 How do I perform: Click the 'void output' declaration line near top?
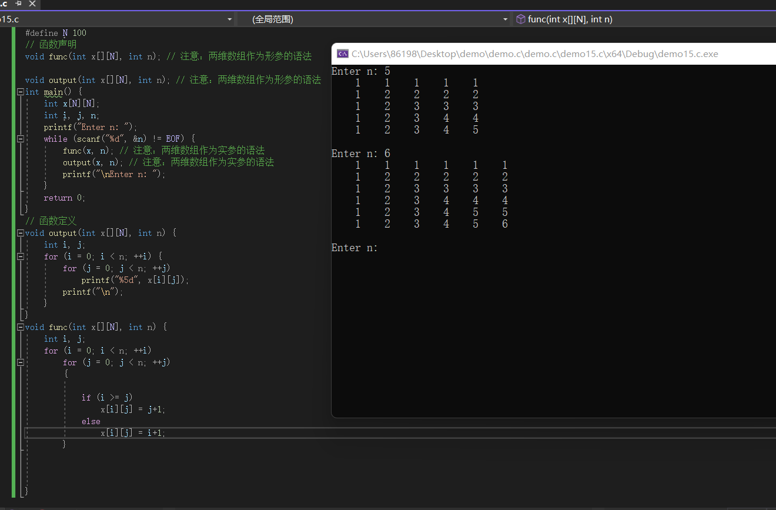(173, 80)
